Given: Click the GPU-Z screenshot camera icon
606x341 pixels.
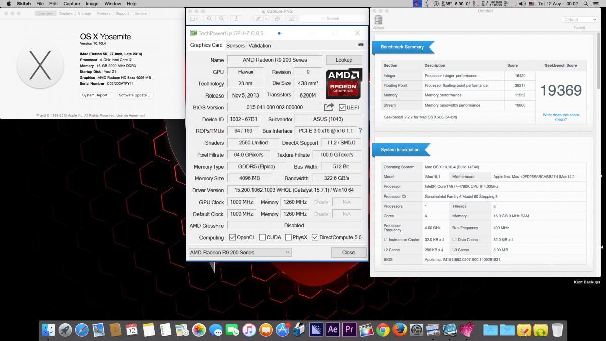Looking at the screenshot, I should [x=361, y=45].
